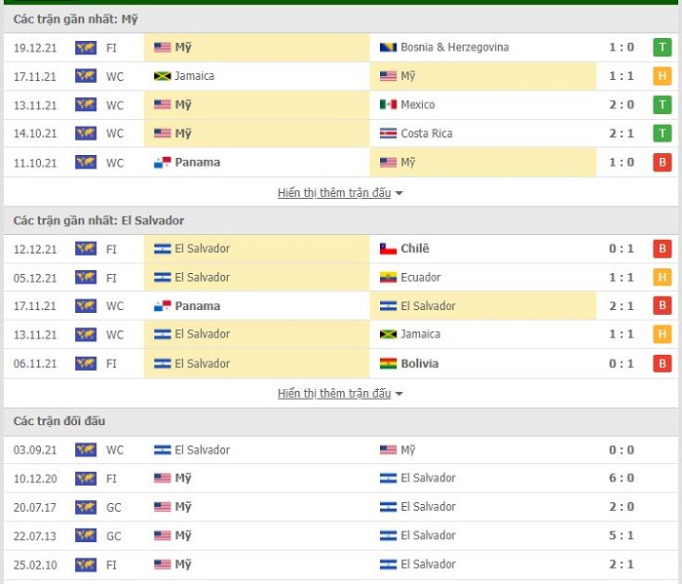The height and width of the screenshot is (584, 682).
Task: Click the Jamaica flag in 17.11.21 Mỹ match
Action: 163,76
